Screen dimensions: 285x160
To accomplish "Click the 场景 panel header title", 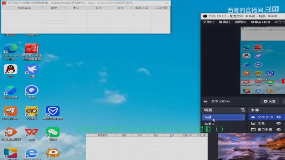I will tap(208, 110).
